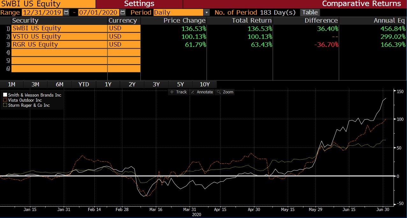Select the YTD time range tab

click(84, 84)
